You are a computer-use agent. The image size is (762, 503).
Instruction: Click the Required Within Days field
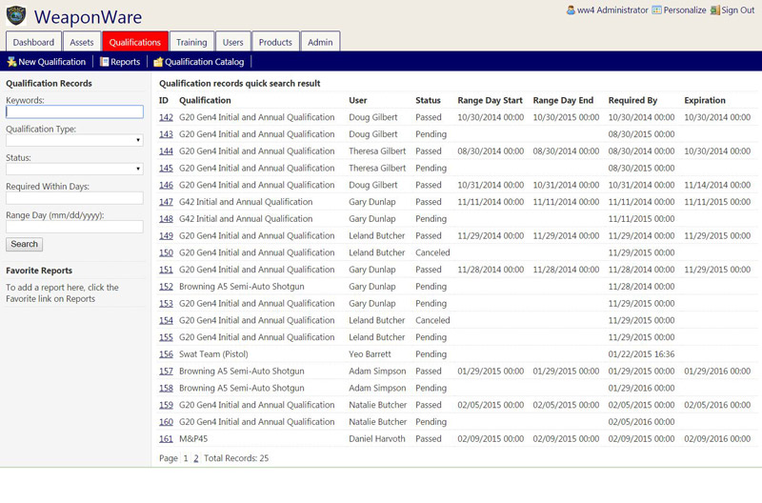(74, 198)
